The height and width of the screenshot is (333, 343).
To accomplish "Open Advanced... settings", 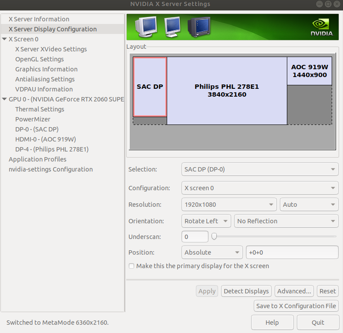I will [294, 291].
